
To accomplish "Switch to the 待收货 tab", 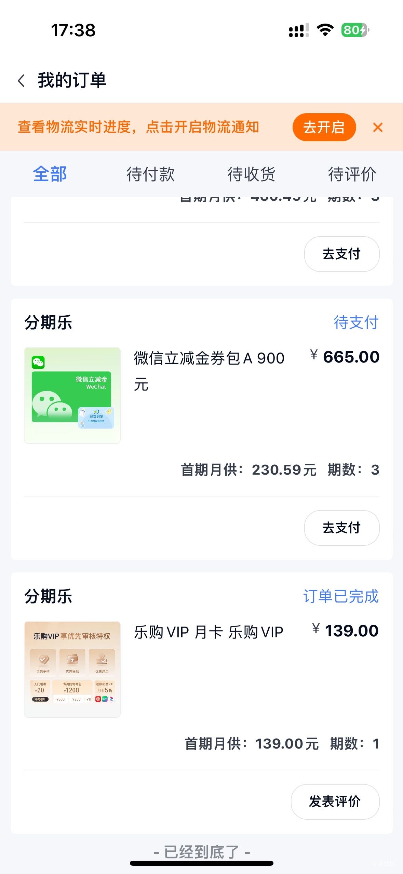I will (251, 174).
